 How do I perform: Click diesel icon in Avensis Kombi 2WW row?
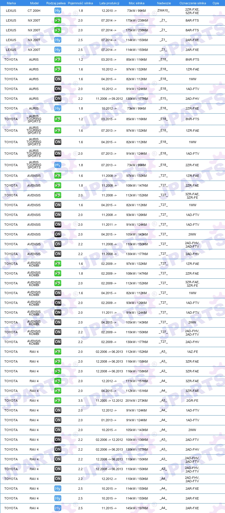pyautogui.click(x=58, y=322)
